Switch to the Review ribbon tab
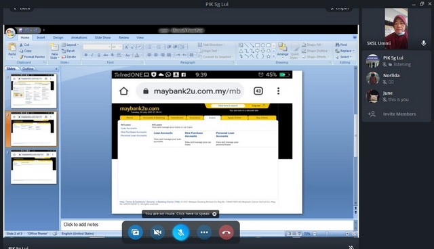This screenshot has width=434, height=249. click(123, 37)
